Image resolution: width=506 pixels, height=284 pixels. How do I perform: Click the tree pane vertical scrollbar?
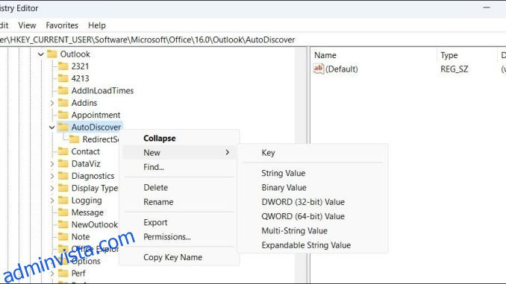pyautogui.click(x=301, y=165)
